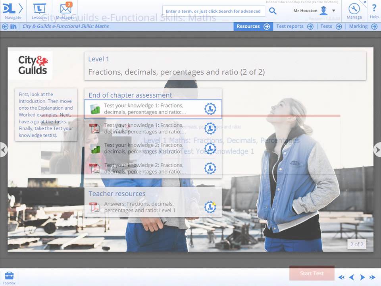Click into the search term field
The width and height of the screenshot is (381, 286).
[214, 11]
